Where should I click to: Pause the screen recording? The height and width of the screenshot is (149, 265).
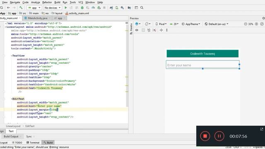219,136
